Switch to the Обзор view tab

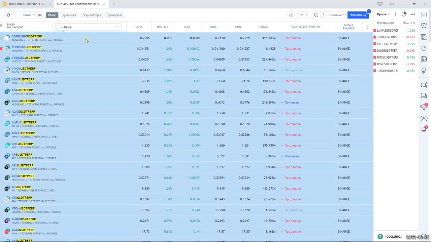coord(52,15)
